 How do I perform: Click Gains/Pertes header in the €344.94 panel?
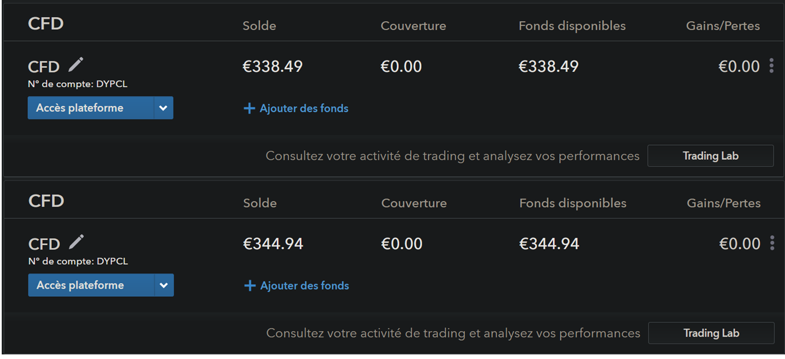tap(723, 203)
